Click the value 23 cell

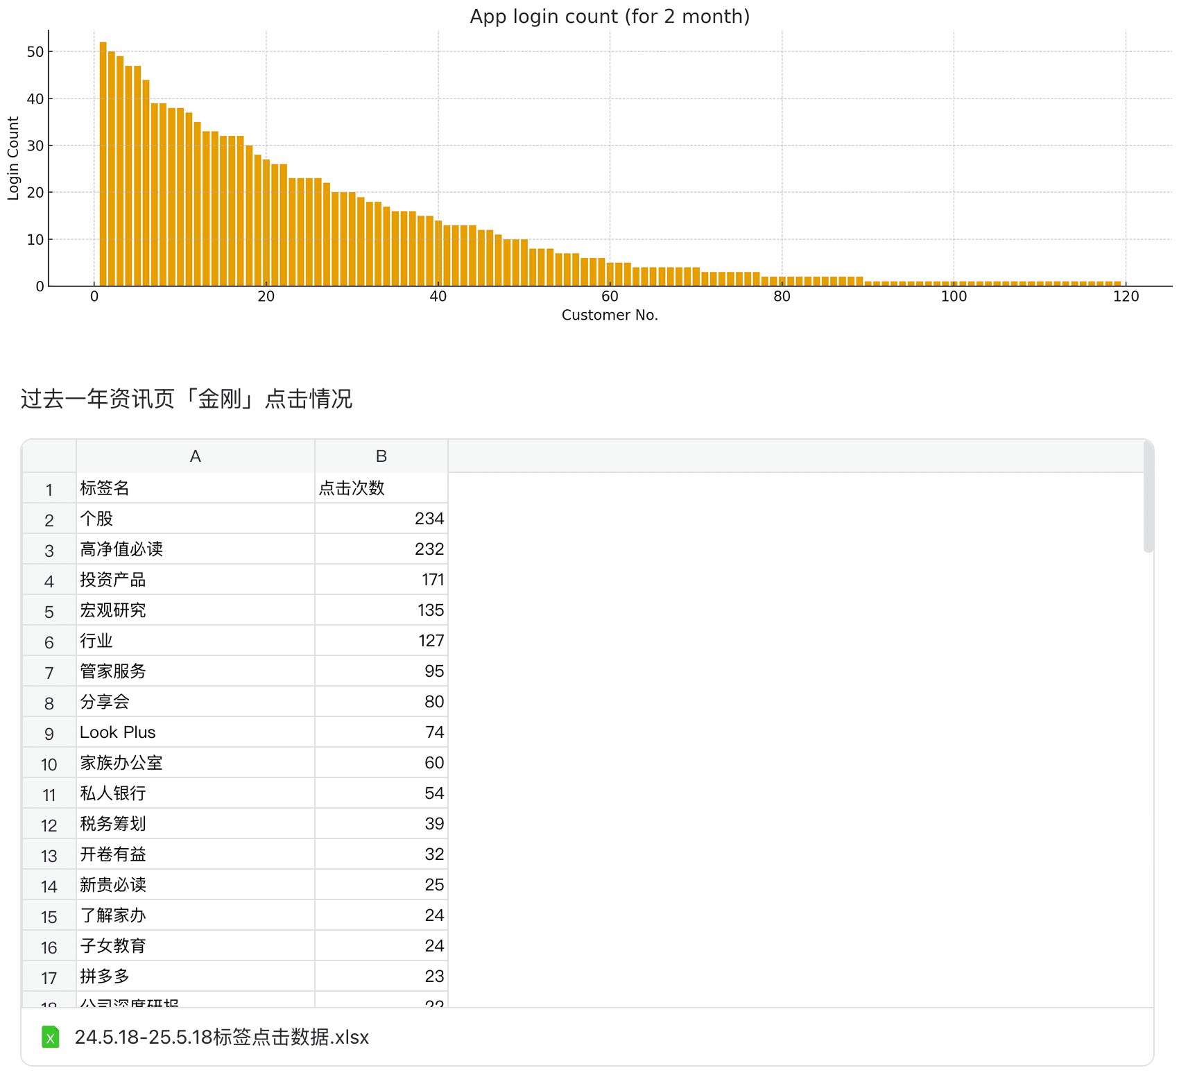[381, 976]
